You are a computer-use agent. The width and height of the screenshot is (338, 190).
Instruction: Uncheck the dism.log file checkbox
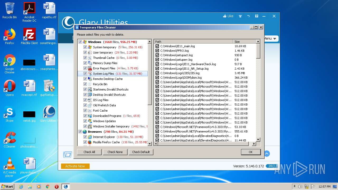[x=157, y=78]
